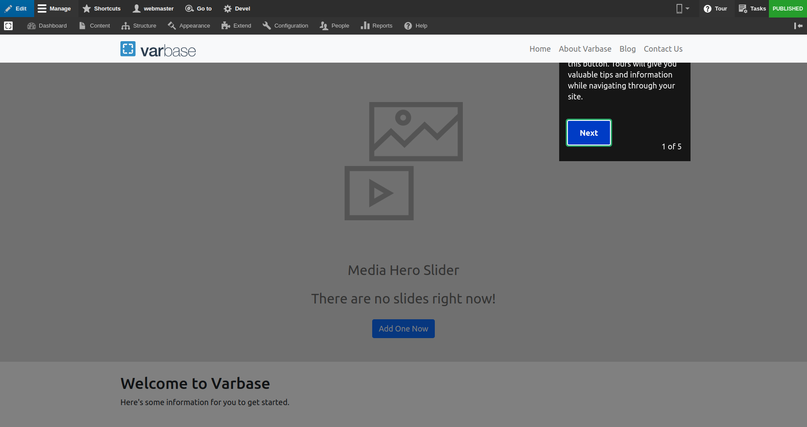The width and height of the screenshot is (807, 427).
Task: Open the Contact Us page
Action: click(663, 49)
